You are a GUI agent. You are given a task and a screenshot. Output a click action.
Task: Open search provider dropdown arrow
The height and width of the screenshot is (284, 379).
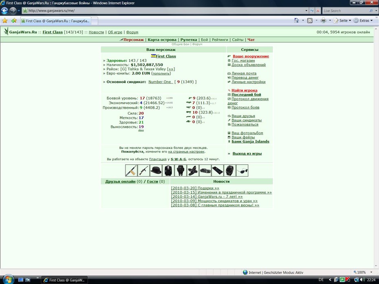376,11
